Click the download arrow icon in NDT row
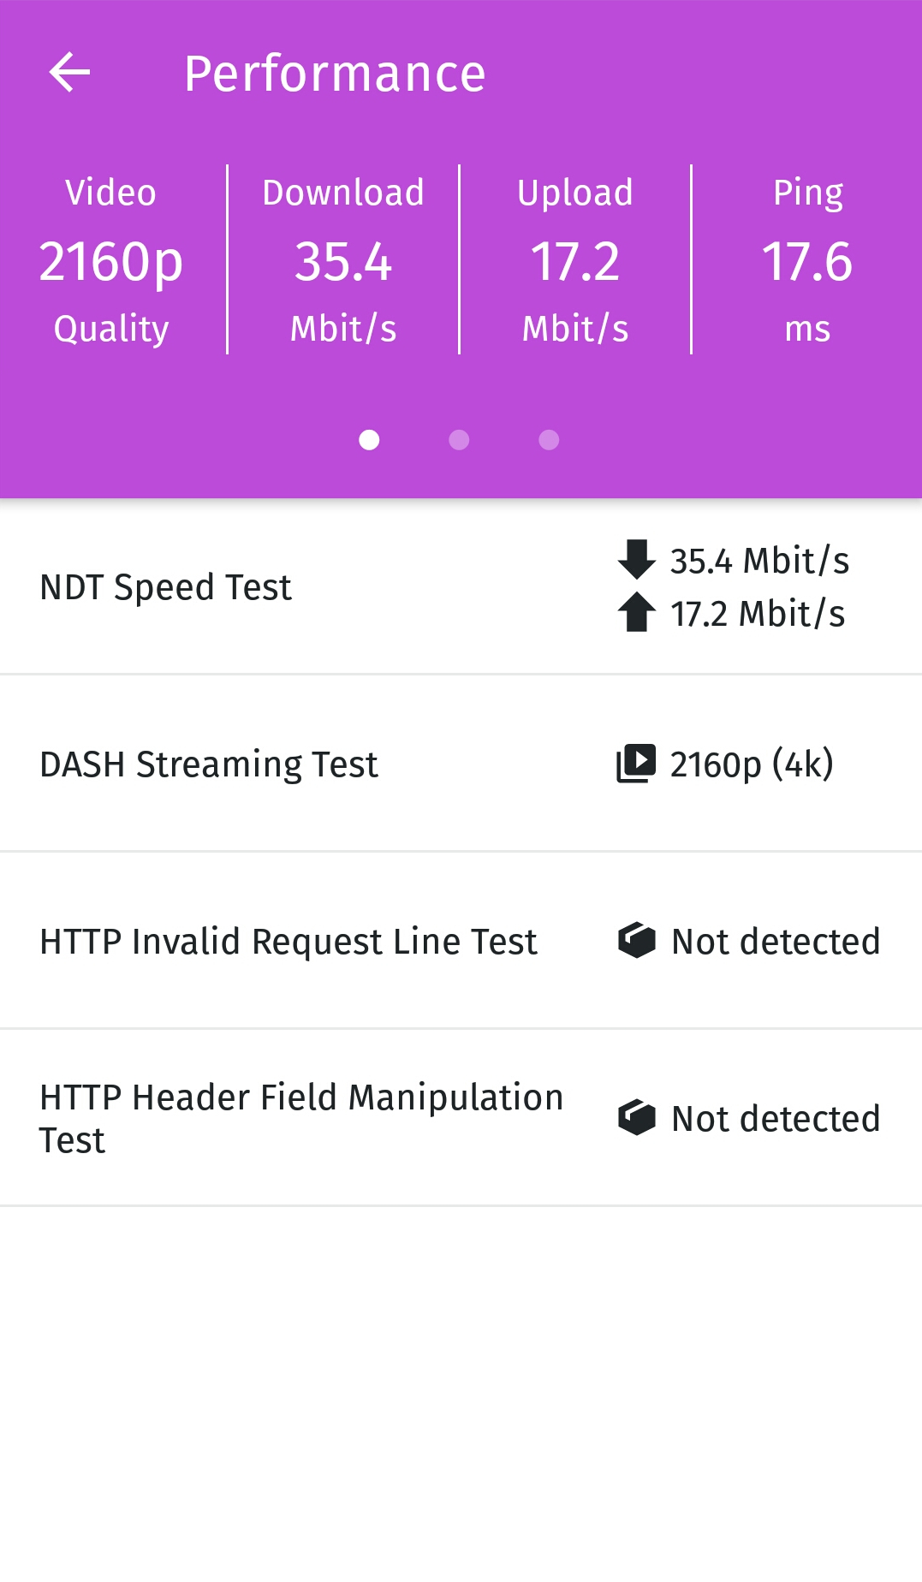The width and height of the screenshot is (922, 1582). (x=636, y=560)
